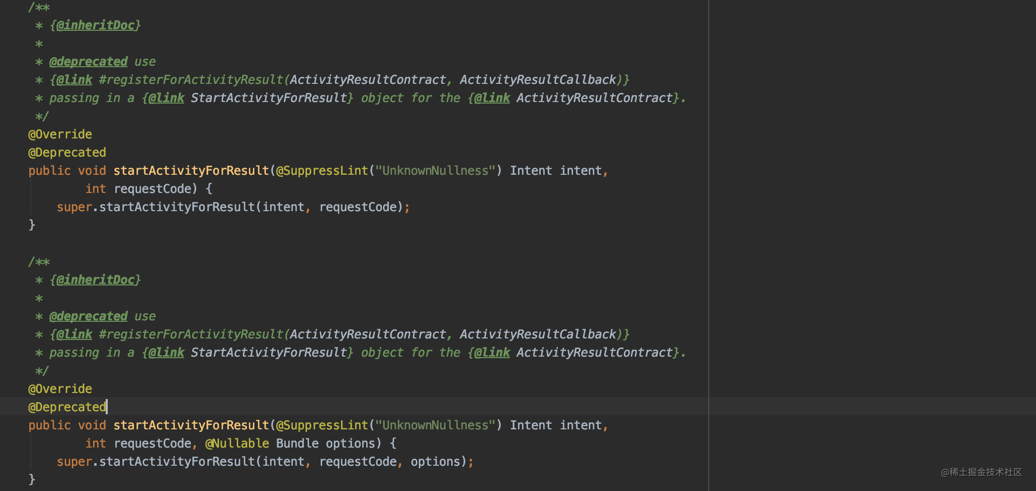Viewport: 1036px width, 491px height.
Task: Click @deprecated tag in the first Javadoc comment
Action: [x=89, y=62]
